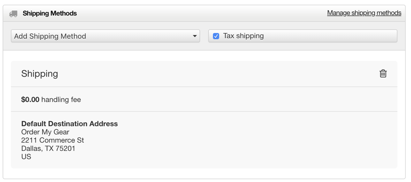This screenshot has height=182, width=411.
Task: Click the Shipping card header row
Action: (204, 74)
